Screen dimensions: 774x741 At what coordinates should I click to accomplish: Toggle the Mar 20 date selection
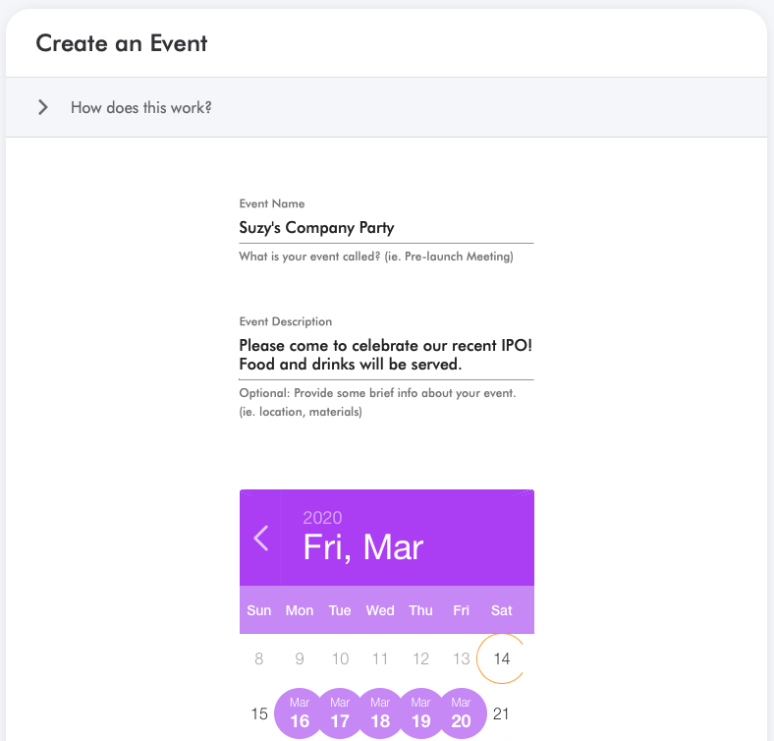[461, 713]
